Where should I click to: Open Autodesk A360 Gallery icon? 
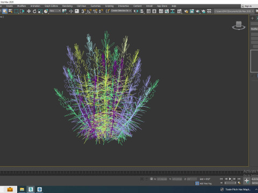(209, 11)
